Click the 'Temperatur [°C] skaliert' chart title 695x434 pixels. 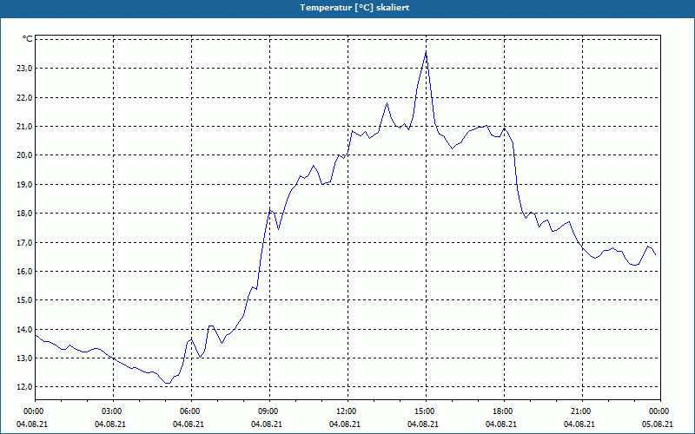click(354, 8)
